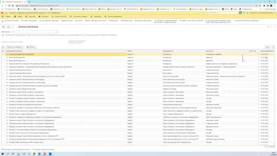Open the 'Кадры' section

pos(18,16)
